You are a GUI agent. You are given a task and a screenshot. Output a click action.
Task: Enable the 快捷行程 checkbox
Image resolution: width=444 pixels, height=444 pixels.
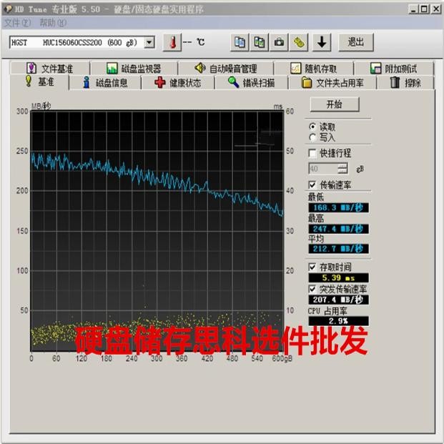[x=312, y=153]
